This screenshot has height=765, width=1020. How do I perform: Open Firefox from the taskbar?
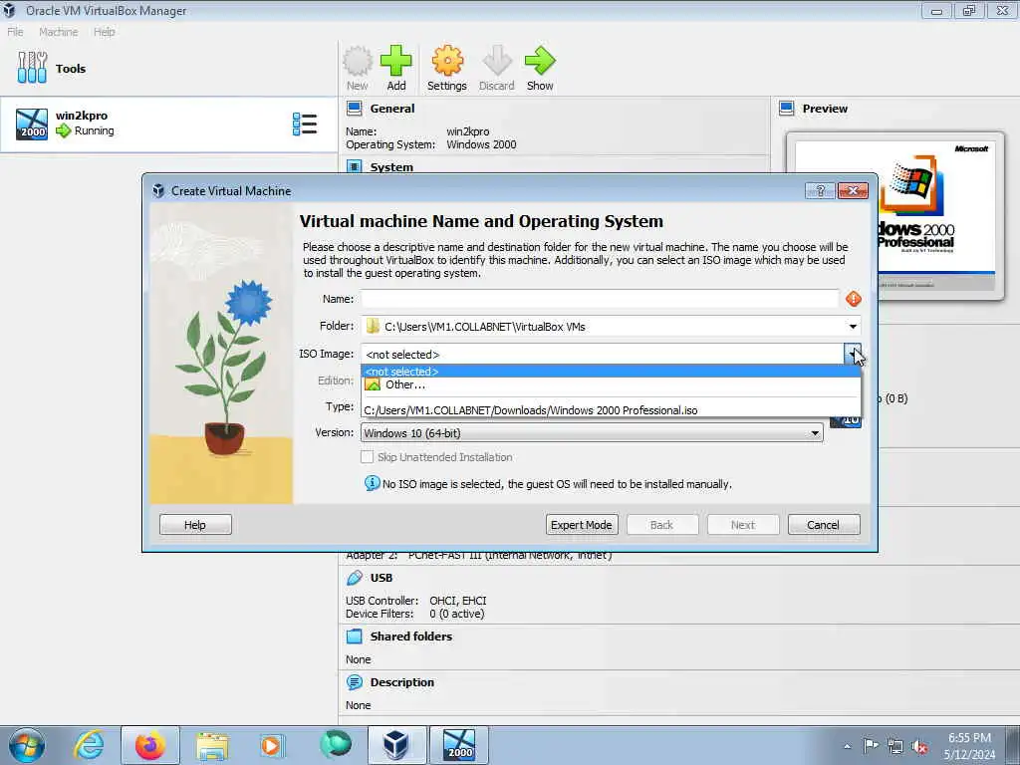point(150,745)
